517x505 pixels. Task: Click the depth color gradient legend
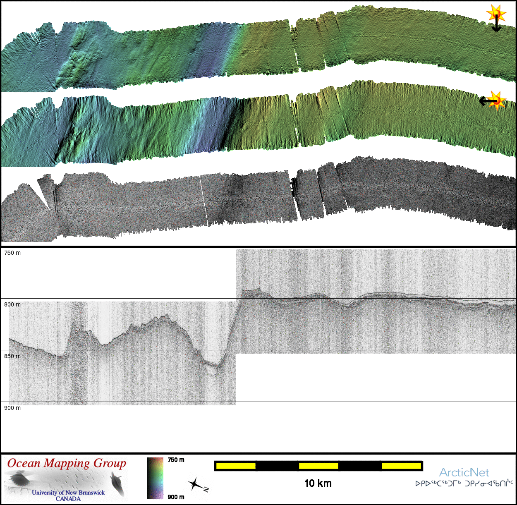155,478
